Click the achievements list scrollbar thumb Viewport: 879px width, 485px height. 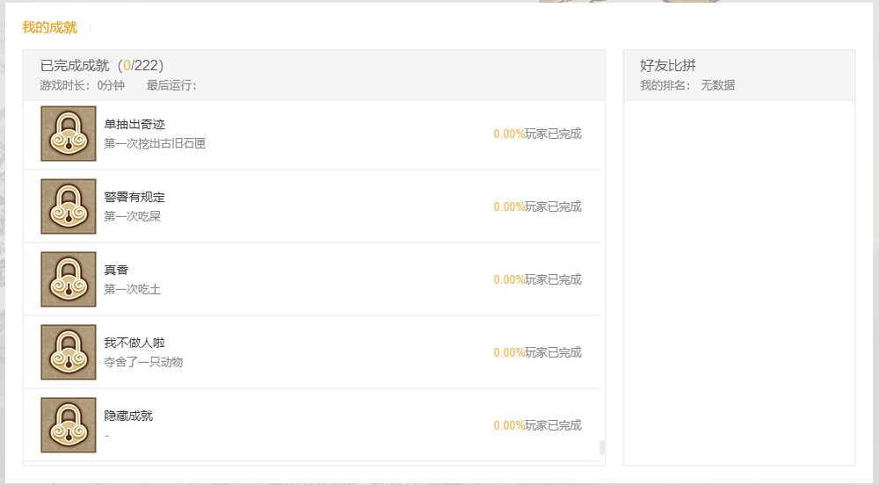point(602,447)
